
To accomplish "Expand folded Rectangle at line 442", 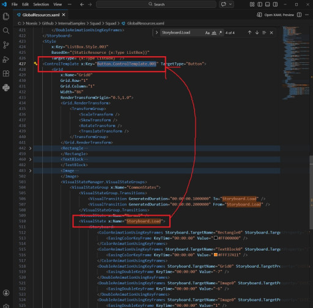I will (31, 148).
